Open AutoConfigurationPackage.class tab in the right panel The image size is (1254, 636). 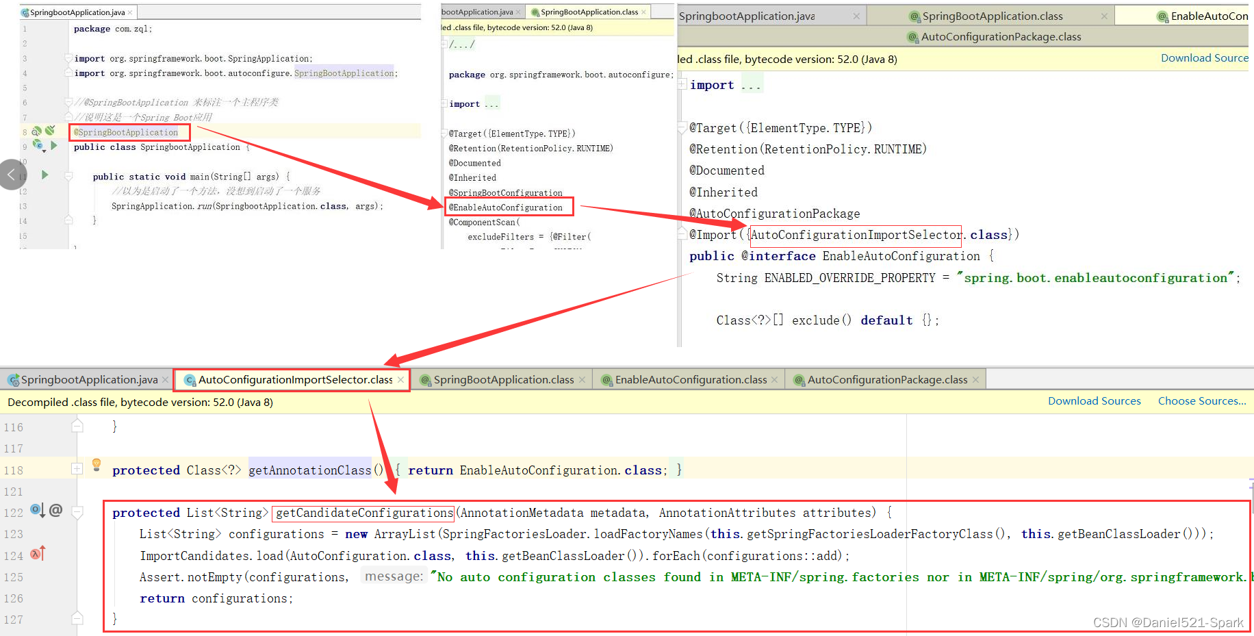995,36
